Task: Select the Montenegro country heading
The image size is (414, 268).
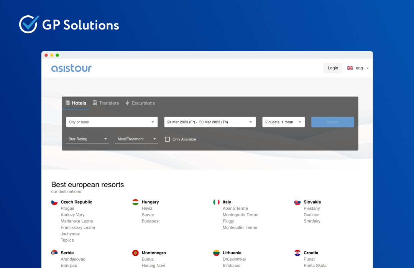Action: coord(154,253)
